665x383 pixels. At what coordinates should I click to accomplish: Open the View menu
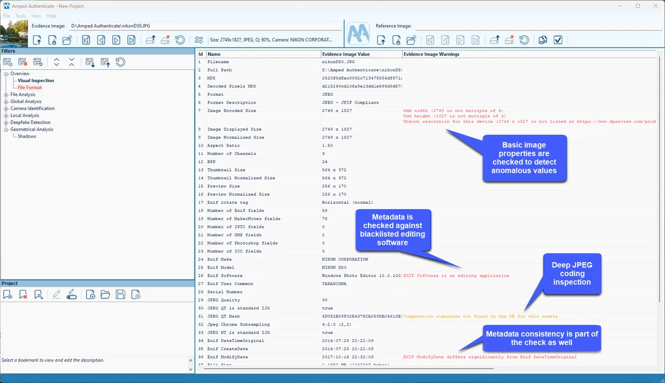pyautogui.click(x=37, y=16)
